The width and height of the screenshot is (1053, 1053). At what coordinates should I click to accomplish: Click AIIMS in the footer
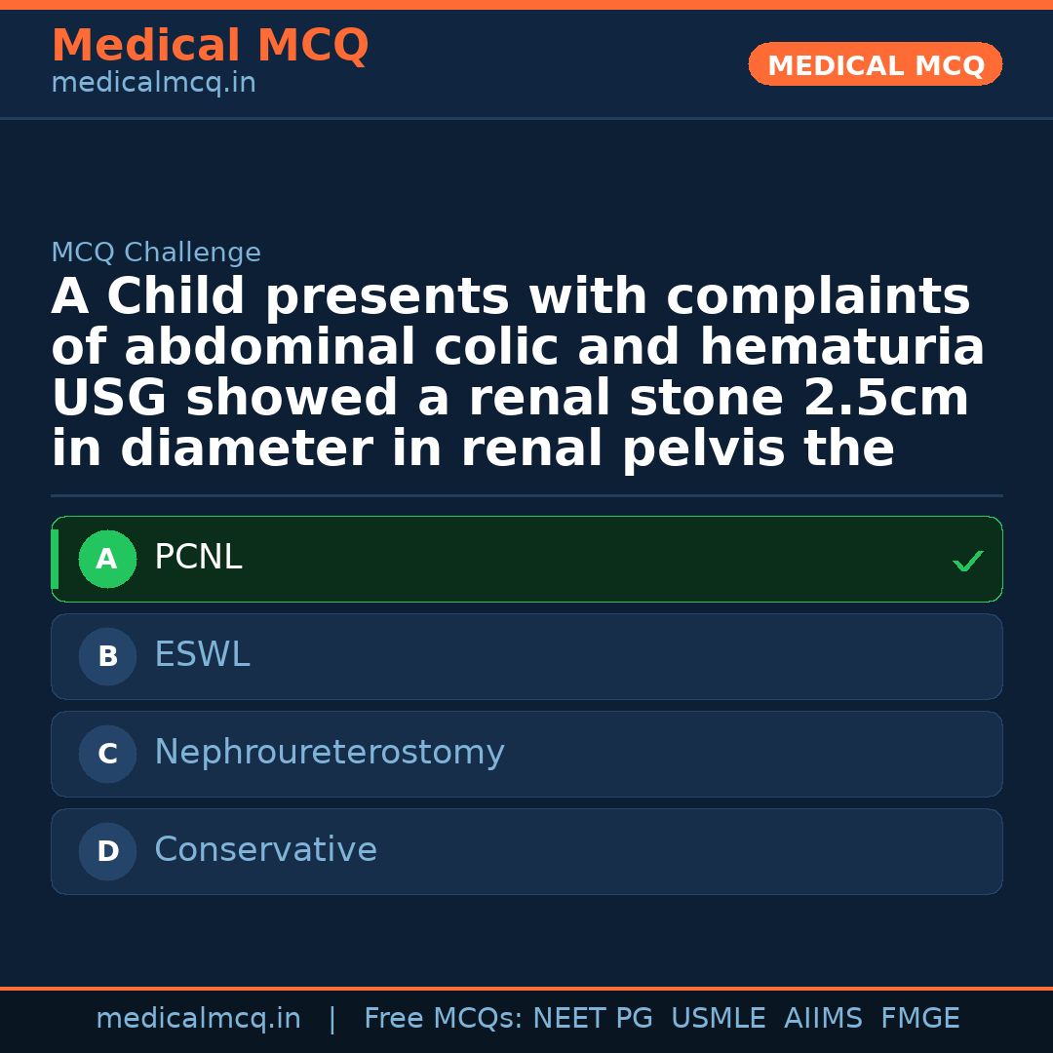coord(823,1019)
